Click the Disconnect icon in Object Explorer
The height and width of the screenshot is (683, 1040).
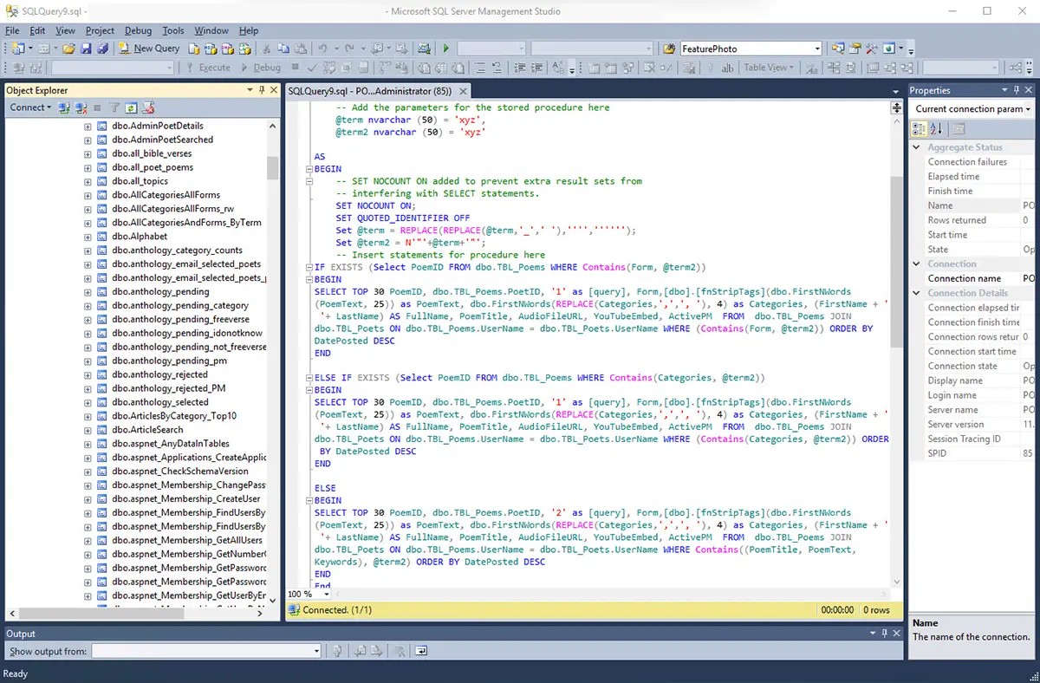(81, 107)
